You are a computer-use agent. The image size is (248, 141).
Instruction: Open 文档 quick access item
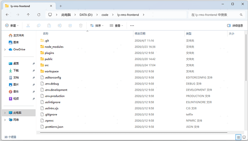coord(14,78)
